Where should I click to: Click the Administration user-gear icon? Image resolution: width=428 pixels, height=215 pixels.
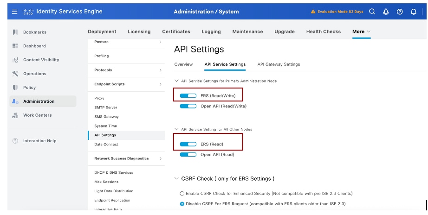pos(15,101)
